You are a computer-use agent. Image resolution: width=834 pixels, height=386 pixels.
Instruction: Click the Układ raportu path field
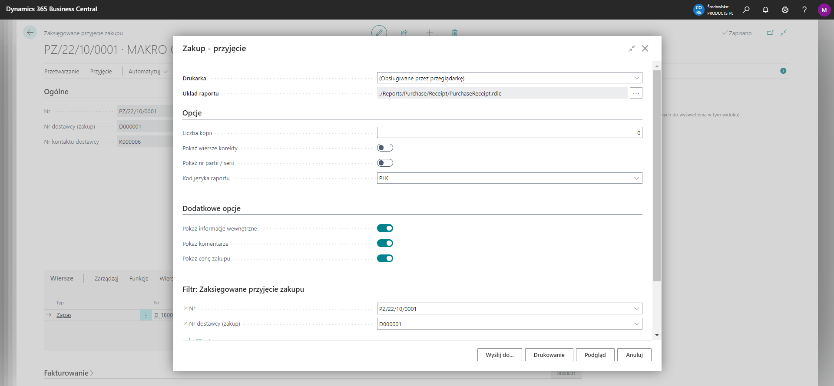coord(502,93)
